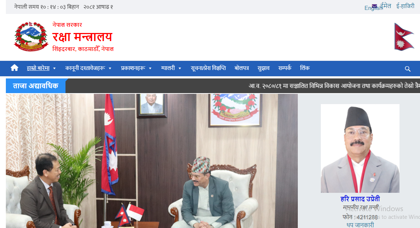The height and width of the screenshot is (228, 420).
Task: Open the search magnifier icon
Action: tap(408, 69)
